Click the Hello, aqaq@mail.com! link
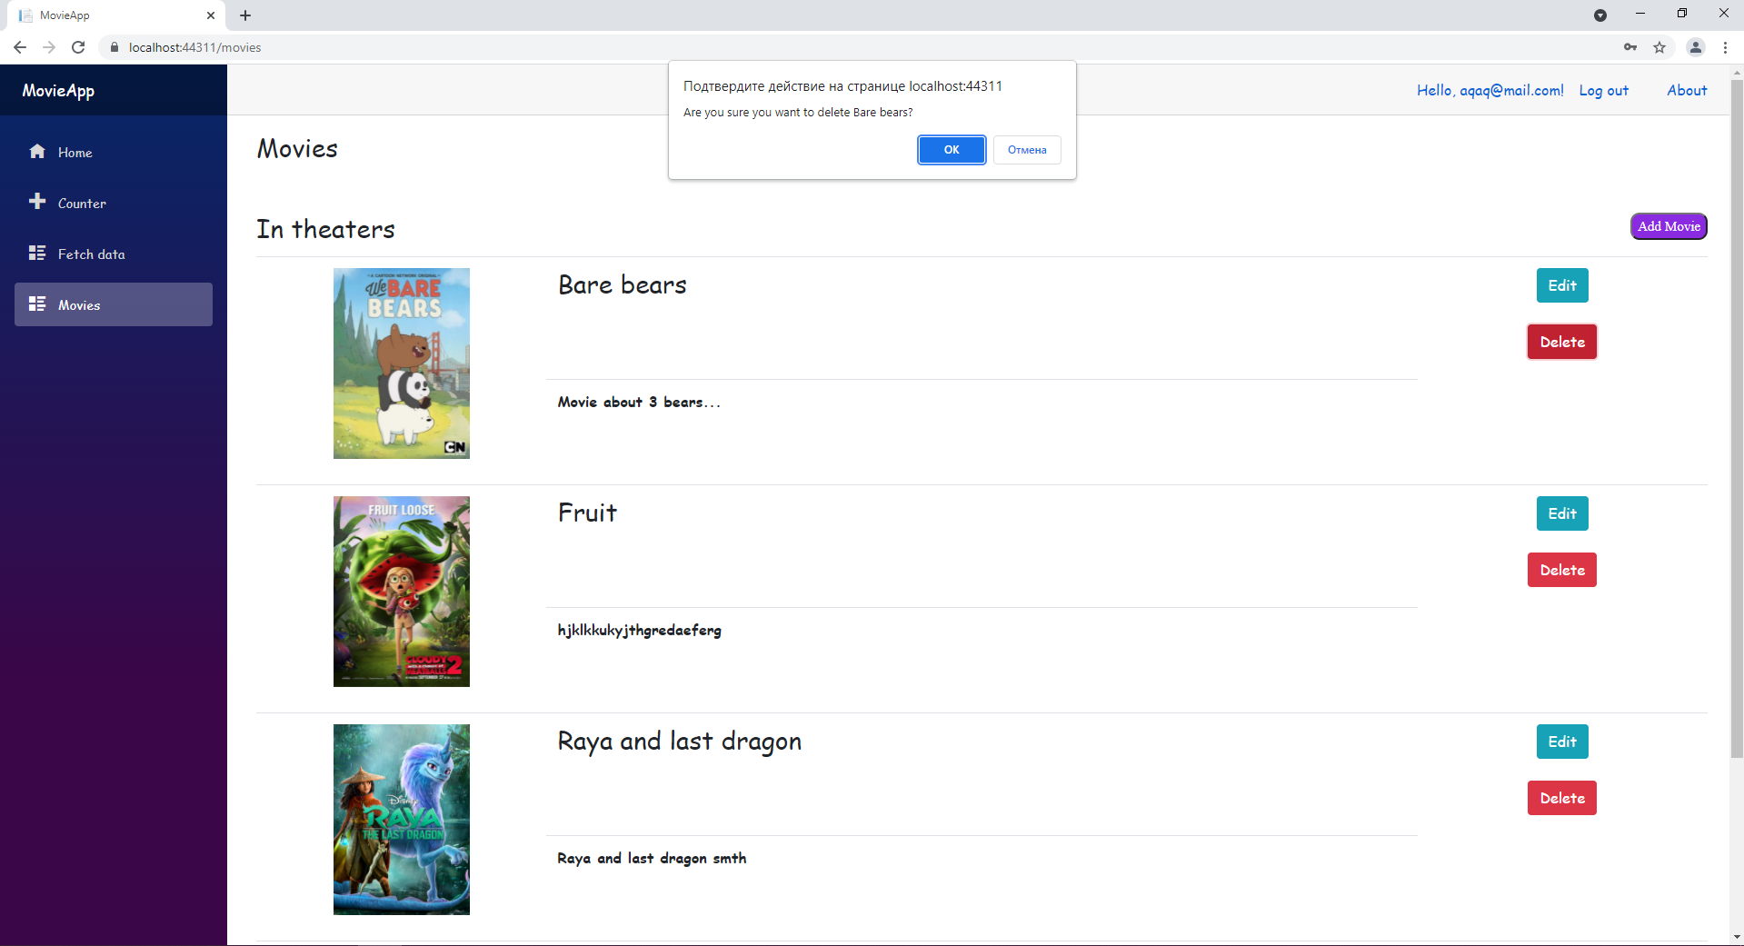 1490,90
